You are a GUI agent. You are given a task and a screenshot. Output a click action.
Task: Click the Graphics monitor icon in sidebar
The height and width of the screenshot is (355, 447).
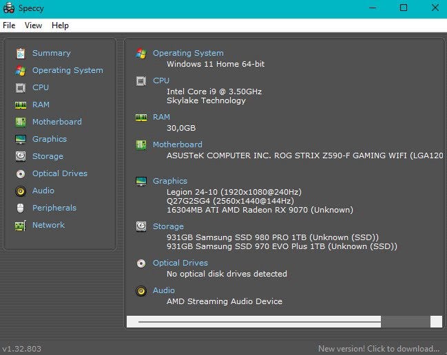coord(21,139)
